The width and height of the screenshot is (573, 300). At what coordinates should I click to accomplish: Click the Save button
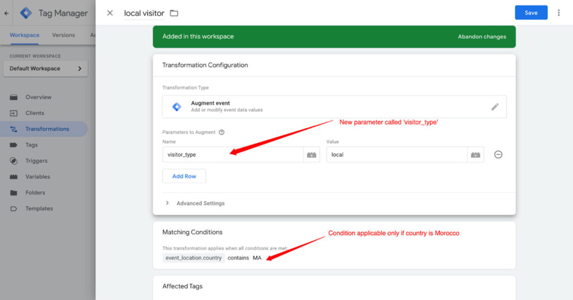click(x=530, y=13)
